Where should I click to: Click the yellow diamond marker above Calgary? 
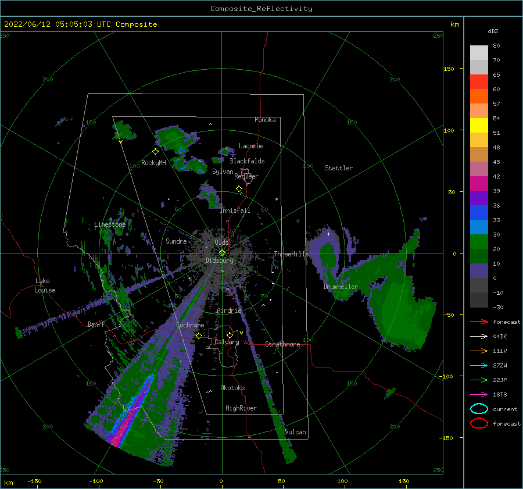click(230, 335)
